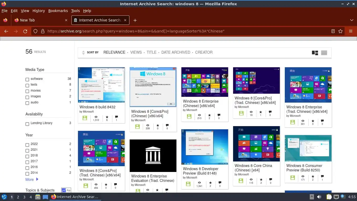This screenshot has width=357, height=201.
Task: Switch to tile grid view icon
Action: pos(315,53)
